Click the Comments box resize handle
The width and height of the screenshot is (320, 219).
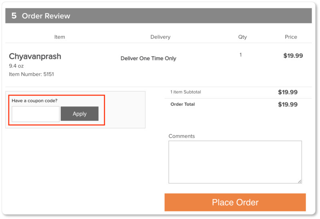click(x=300, y=181)
